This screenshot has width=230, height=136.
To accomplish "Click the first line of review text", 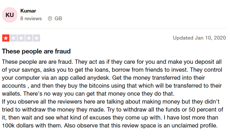I will click(112, 62).
